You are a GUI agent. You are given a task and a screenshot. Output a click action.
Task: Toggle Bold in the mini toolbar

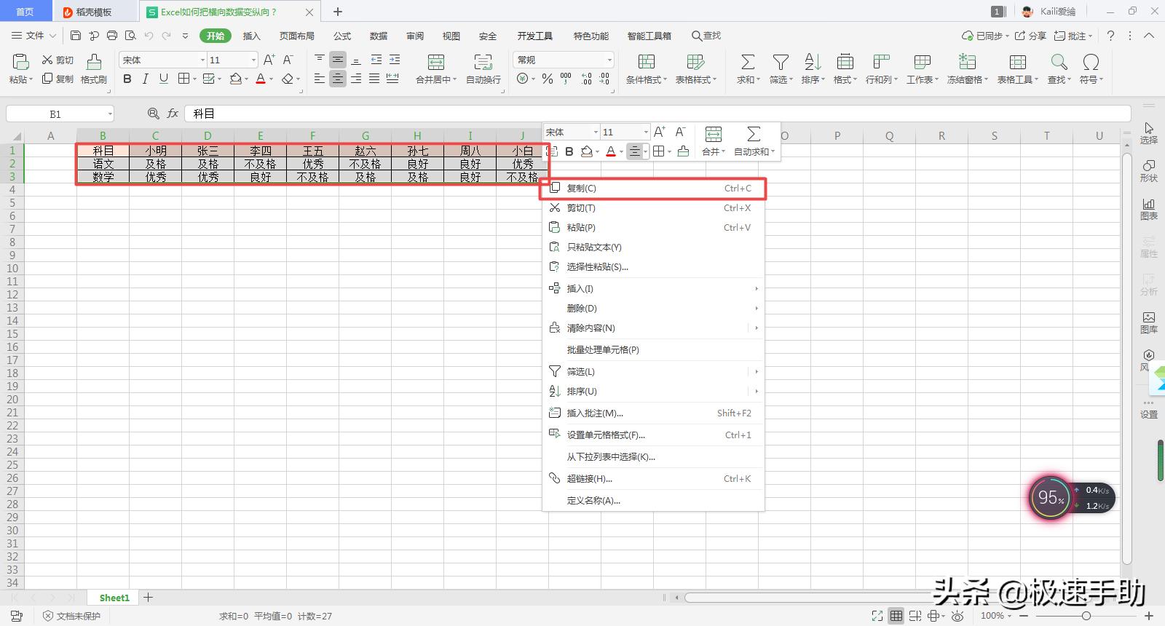click(569, 151)
